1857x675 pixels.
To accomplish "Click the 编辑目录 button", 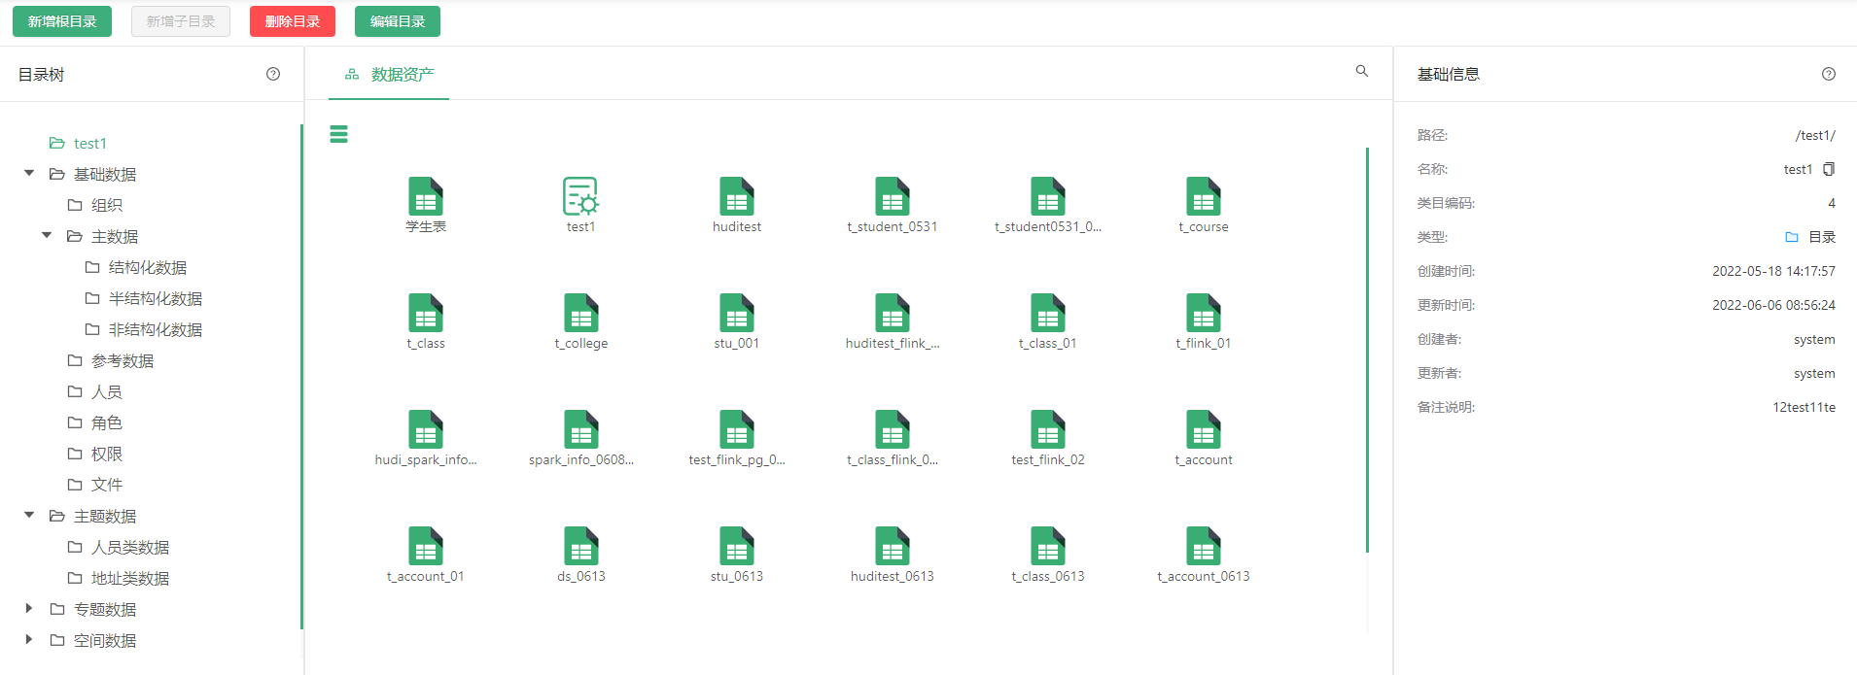I will 398,21.
